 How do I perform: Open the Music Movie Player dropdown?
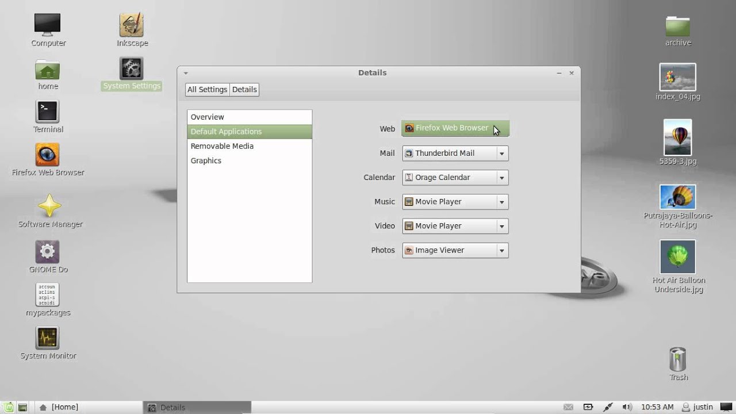(x=455, y=202)
